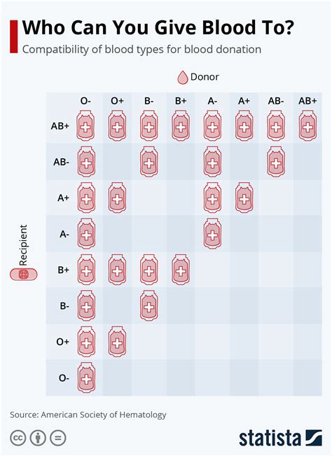This screenshot has height=456, width=332.
Task: Click the 'Who Can You Give Blood To?' title
Action: (x=158, y=27)
